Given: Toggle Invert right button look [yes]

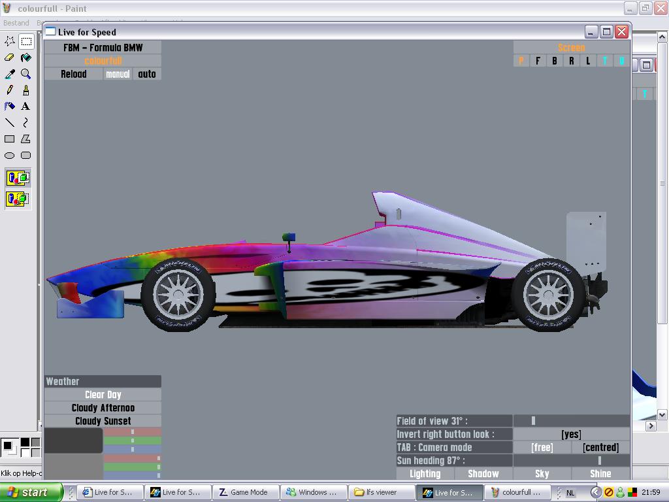Looking at the screenshot, I should tap(572, 434).
